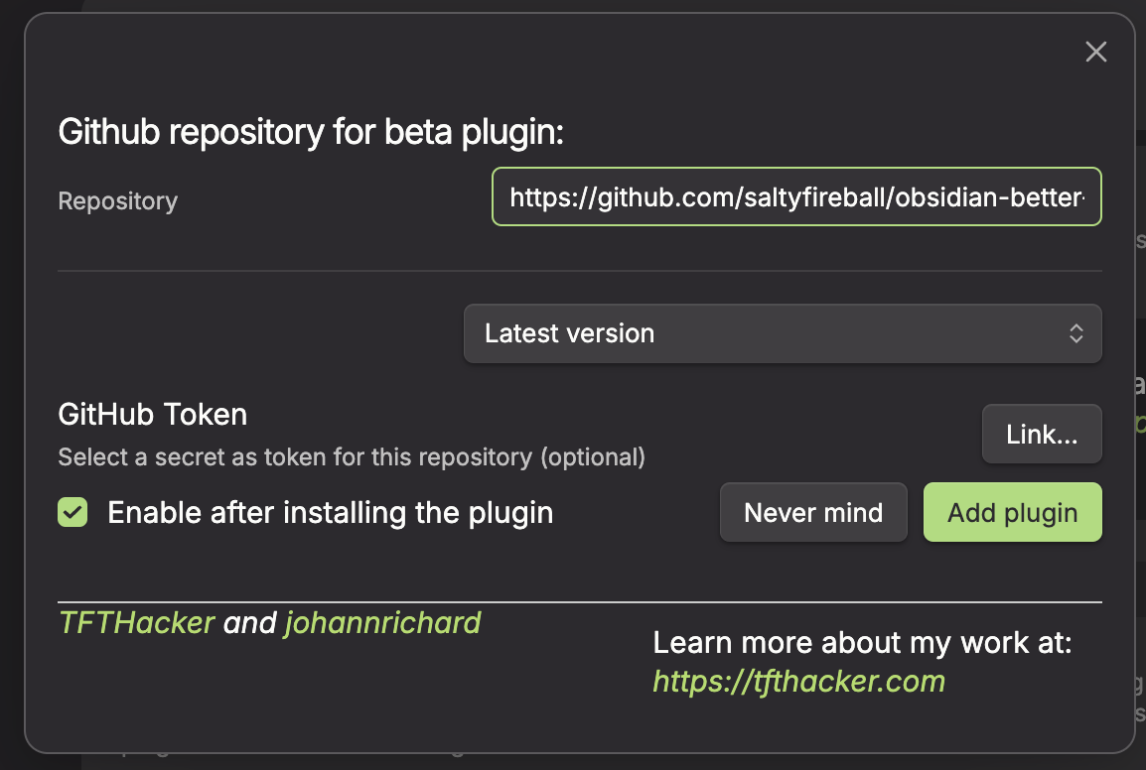The width and height of the screenshot is (1146, 770).
Task: Follow the https://tfthacker.com link
Action: coord(797,682)
